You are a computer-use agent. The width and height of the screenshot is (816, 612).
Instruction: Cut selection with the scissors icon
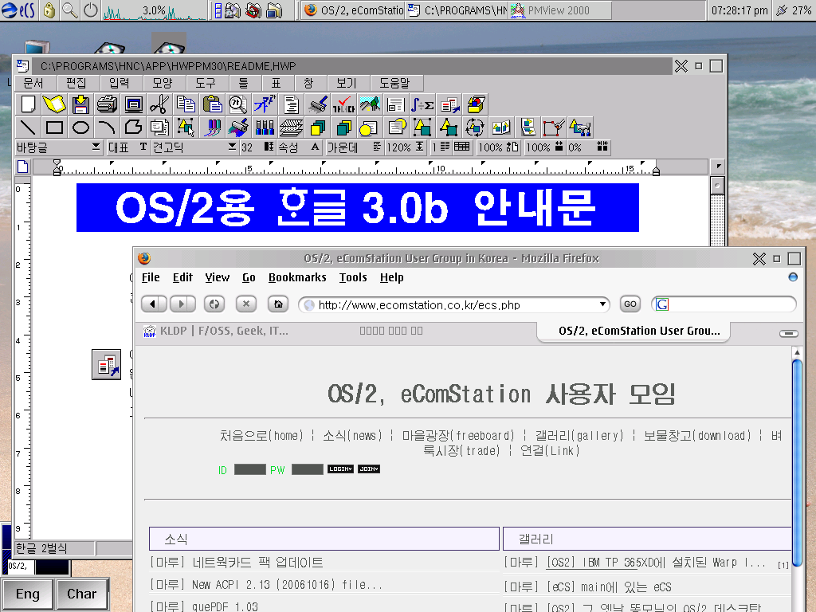coord(159,104)
